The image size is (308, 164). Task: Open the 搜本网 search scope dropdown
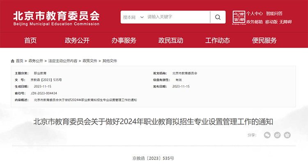coord(133,17)
